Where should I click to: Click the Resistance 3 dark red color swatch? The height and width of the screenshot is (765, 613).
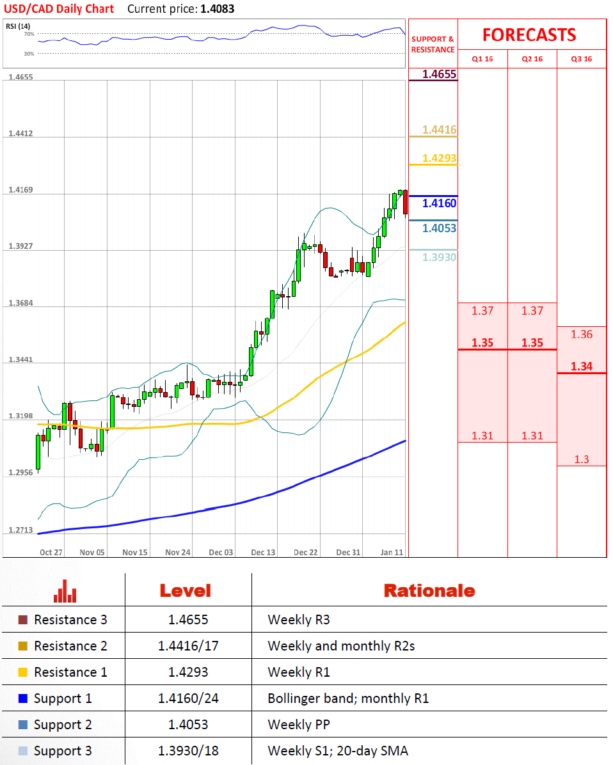point(23,620)
